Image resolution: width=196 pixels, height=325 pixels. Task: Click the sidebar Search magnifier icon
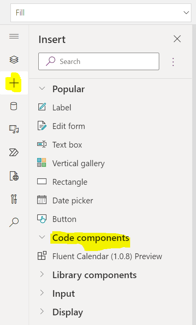tap(14, 222)
